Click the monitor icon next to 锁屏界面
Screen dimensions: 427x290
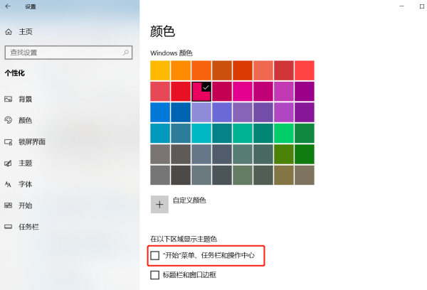coord(9,142)
